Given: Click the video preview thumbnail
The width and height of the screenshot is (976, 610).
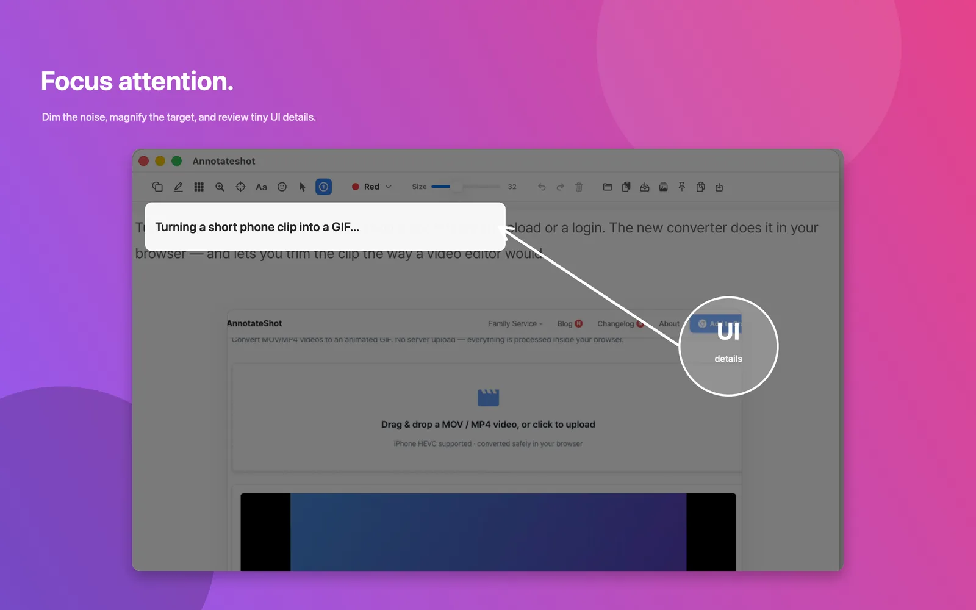Looking at the screenshot, I should click(x=488, y=532).
